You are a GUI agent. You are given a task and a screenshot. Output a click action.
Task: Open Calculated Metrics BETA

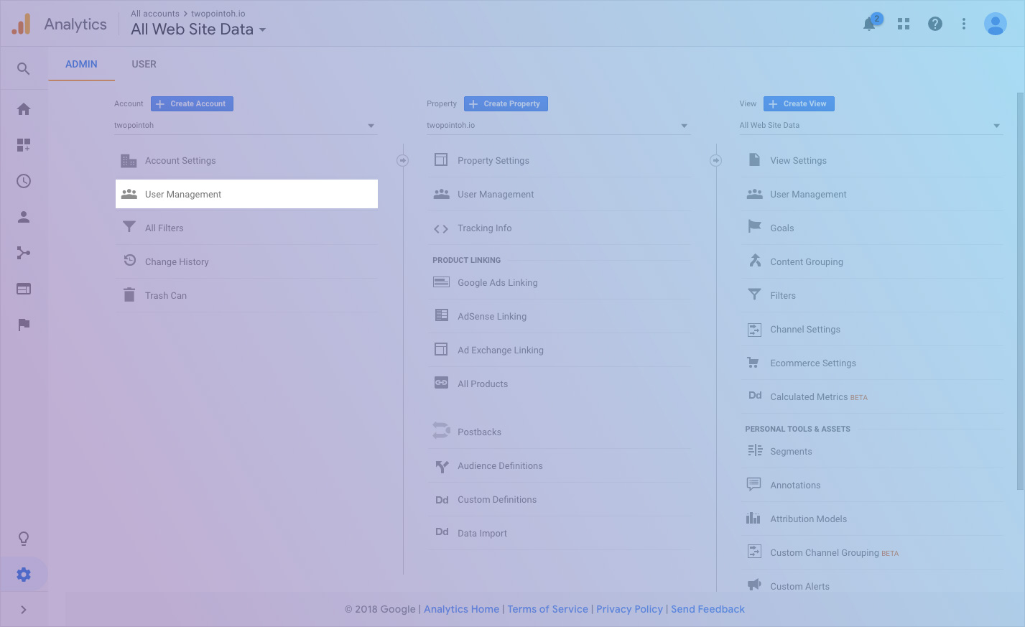coord(872,396)
